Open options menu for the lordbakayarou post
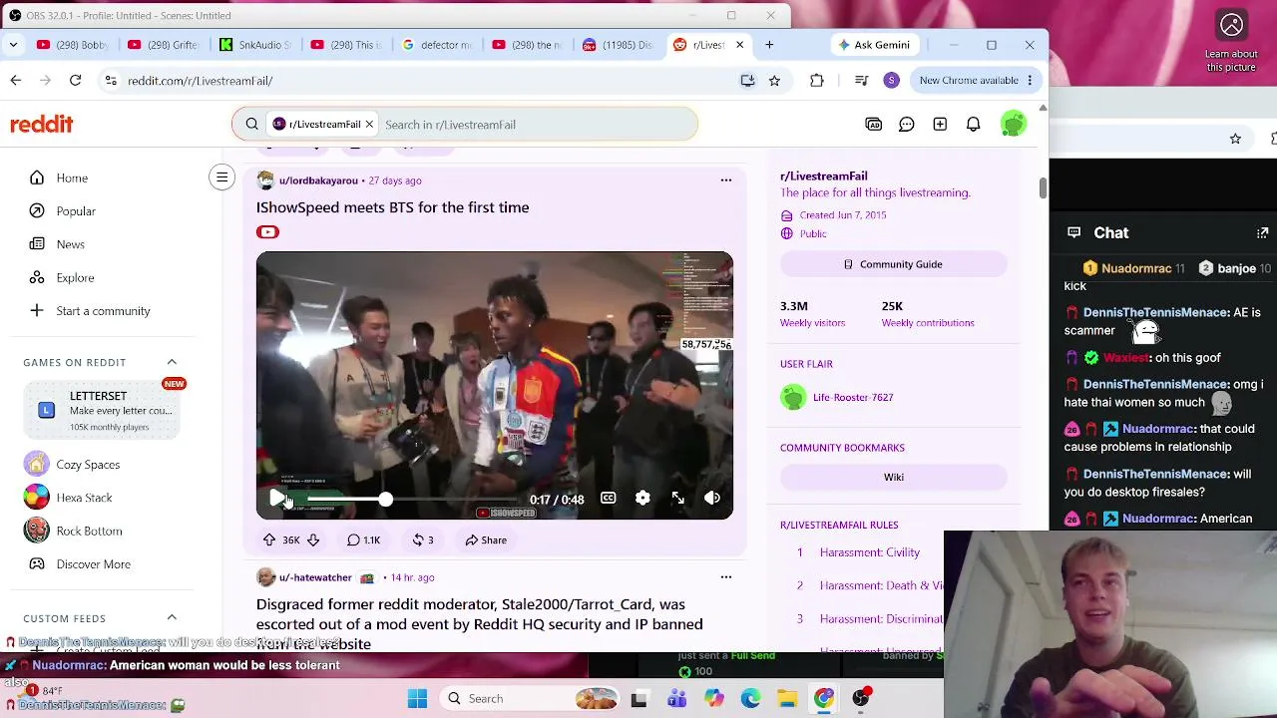The image size is (1277, 718). pos(726,180)
